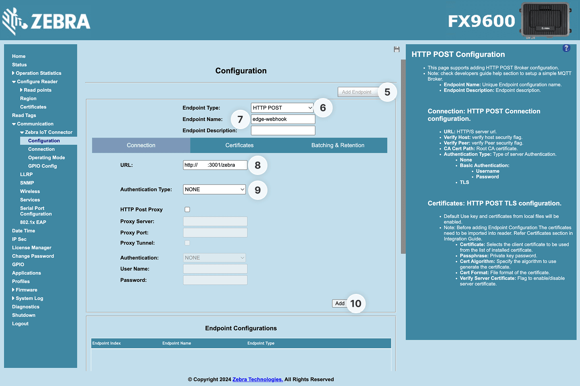
Task: Click the Add Endpoint button
Action: point(357,92)
